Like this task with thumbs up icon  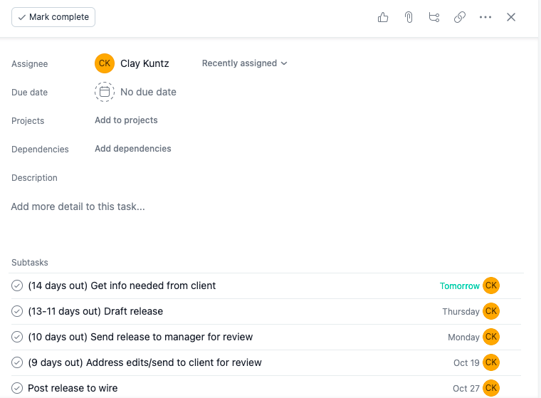[383, 17]
